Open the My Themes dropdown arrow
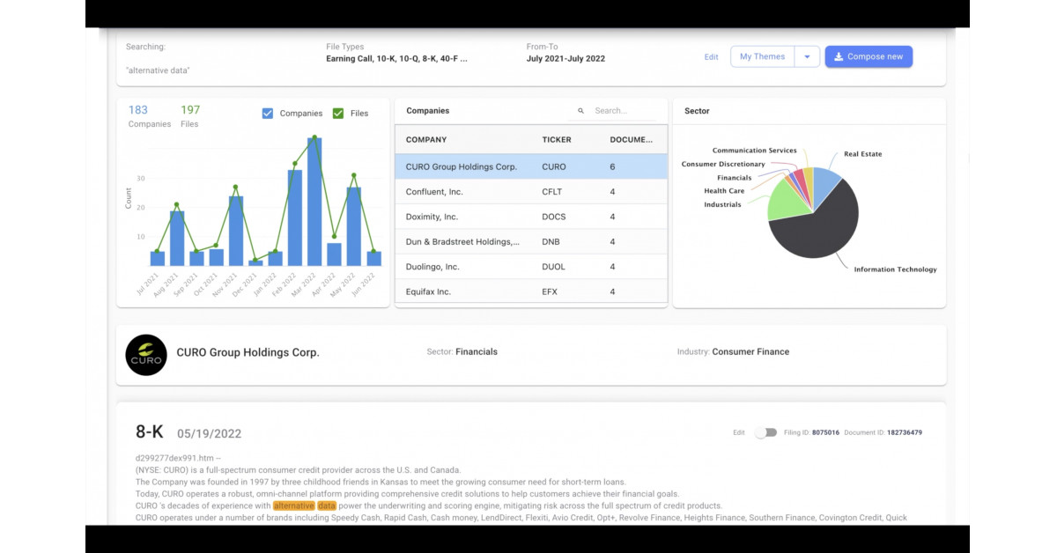Screen dimensions: 1057x553 (807, 55)
